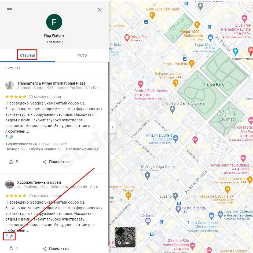Screen dimensions: 253x253
Task: Click the Thera Cosméticos shop pin
Action: click(x=211, y=216)
